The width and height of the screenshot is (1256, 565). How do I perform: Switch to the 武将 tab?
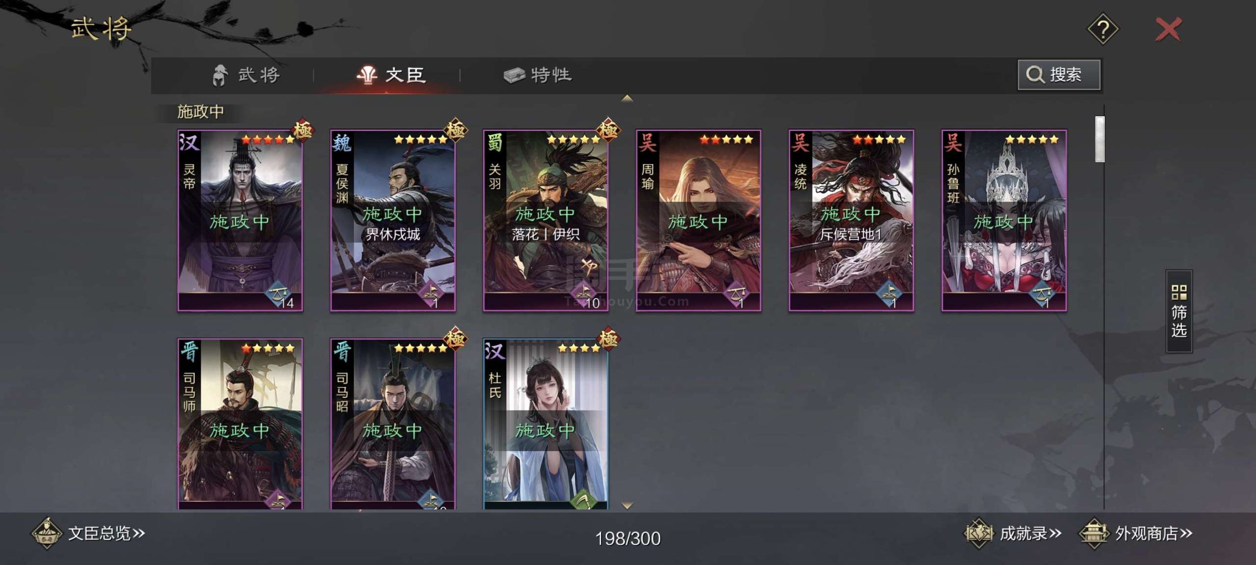(246, 75)
